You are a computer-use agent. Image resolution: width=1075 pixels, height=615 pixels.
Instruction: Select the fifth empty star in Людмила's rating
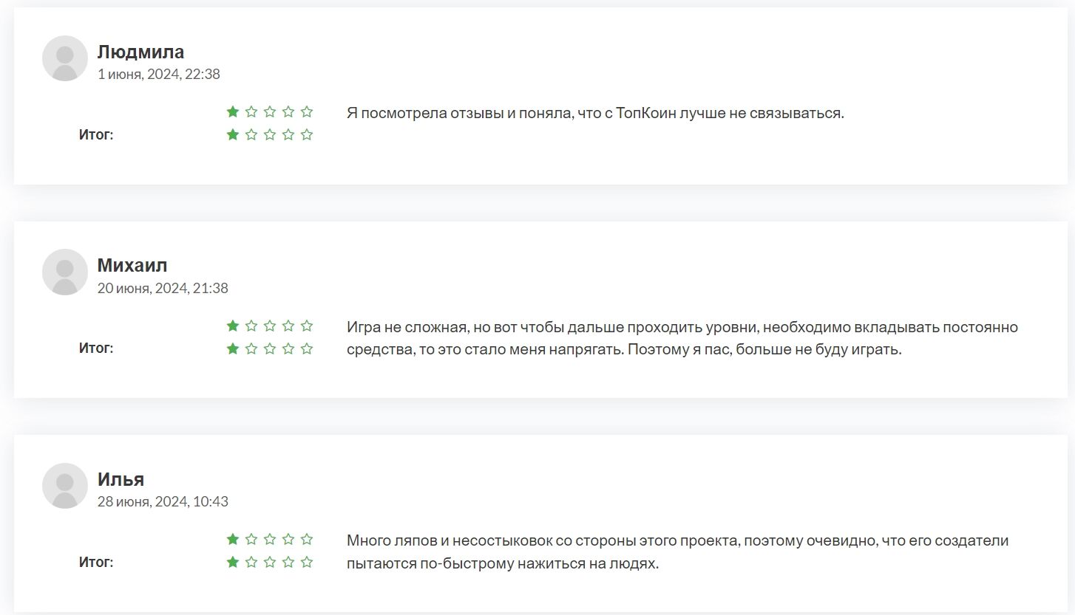(x=307, y=111)
